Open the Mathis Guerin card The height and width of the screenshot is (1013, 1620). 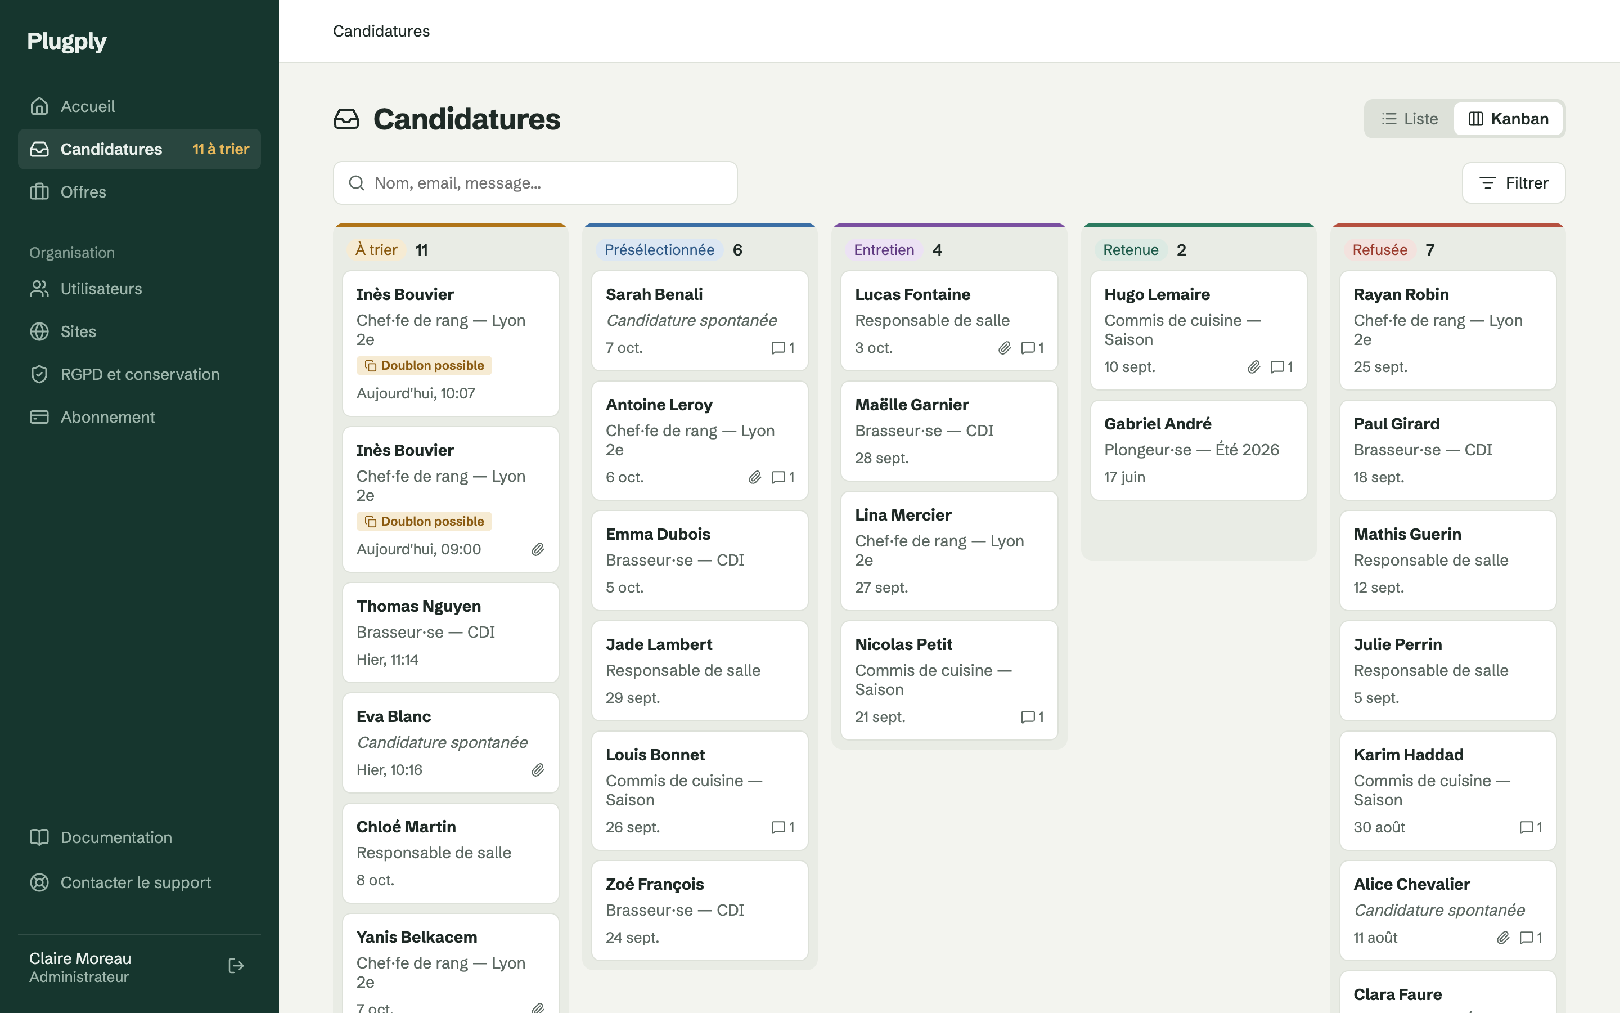pyautogui.click(x=1447, y=561)
